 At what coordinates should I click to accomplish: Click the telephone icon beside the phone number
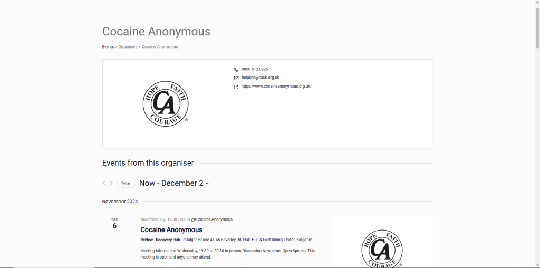(236, 70)
